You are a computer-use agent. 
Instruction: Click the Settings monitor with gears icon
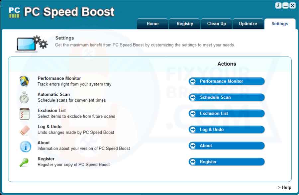point(32,44)
